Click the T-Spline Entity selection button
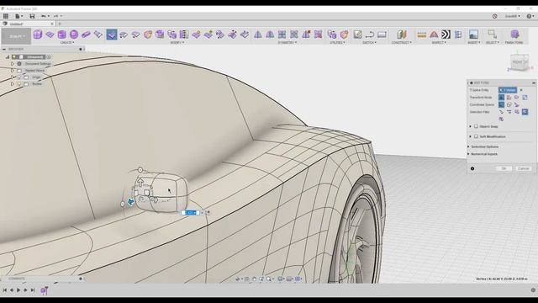This screenshot has height=303, width=538. tap(508, 90)
